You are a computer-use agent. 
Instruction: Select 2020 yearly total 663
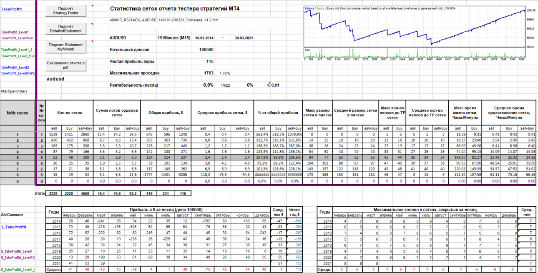point(294,257)
